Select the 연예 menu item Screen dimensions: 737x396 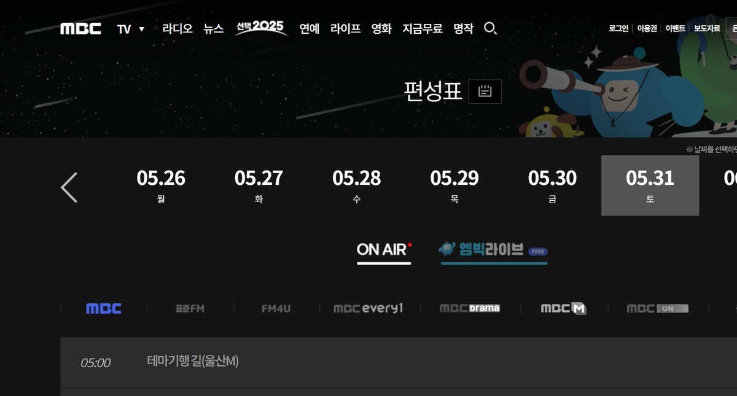point(310,28)
